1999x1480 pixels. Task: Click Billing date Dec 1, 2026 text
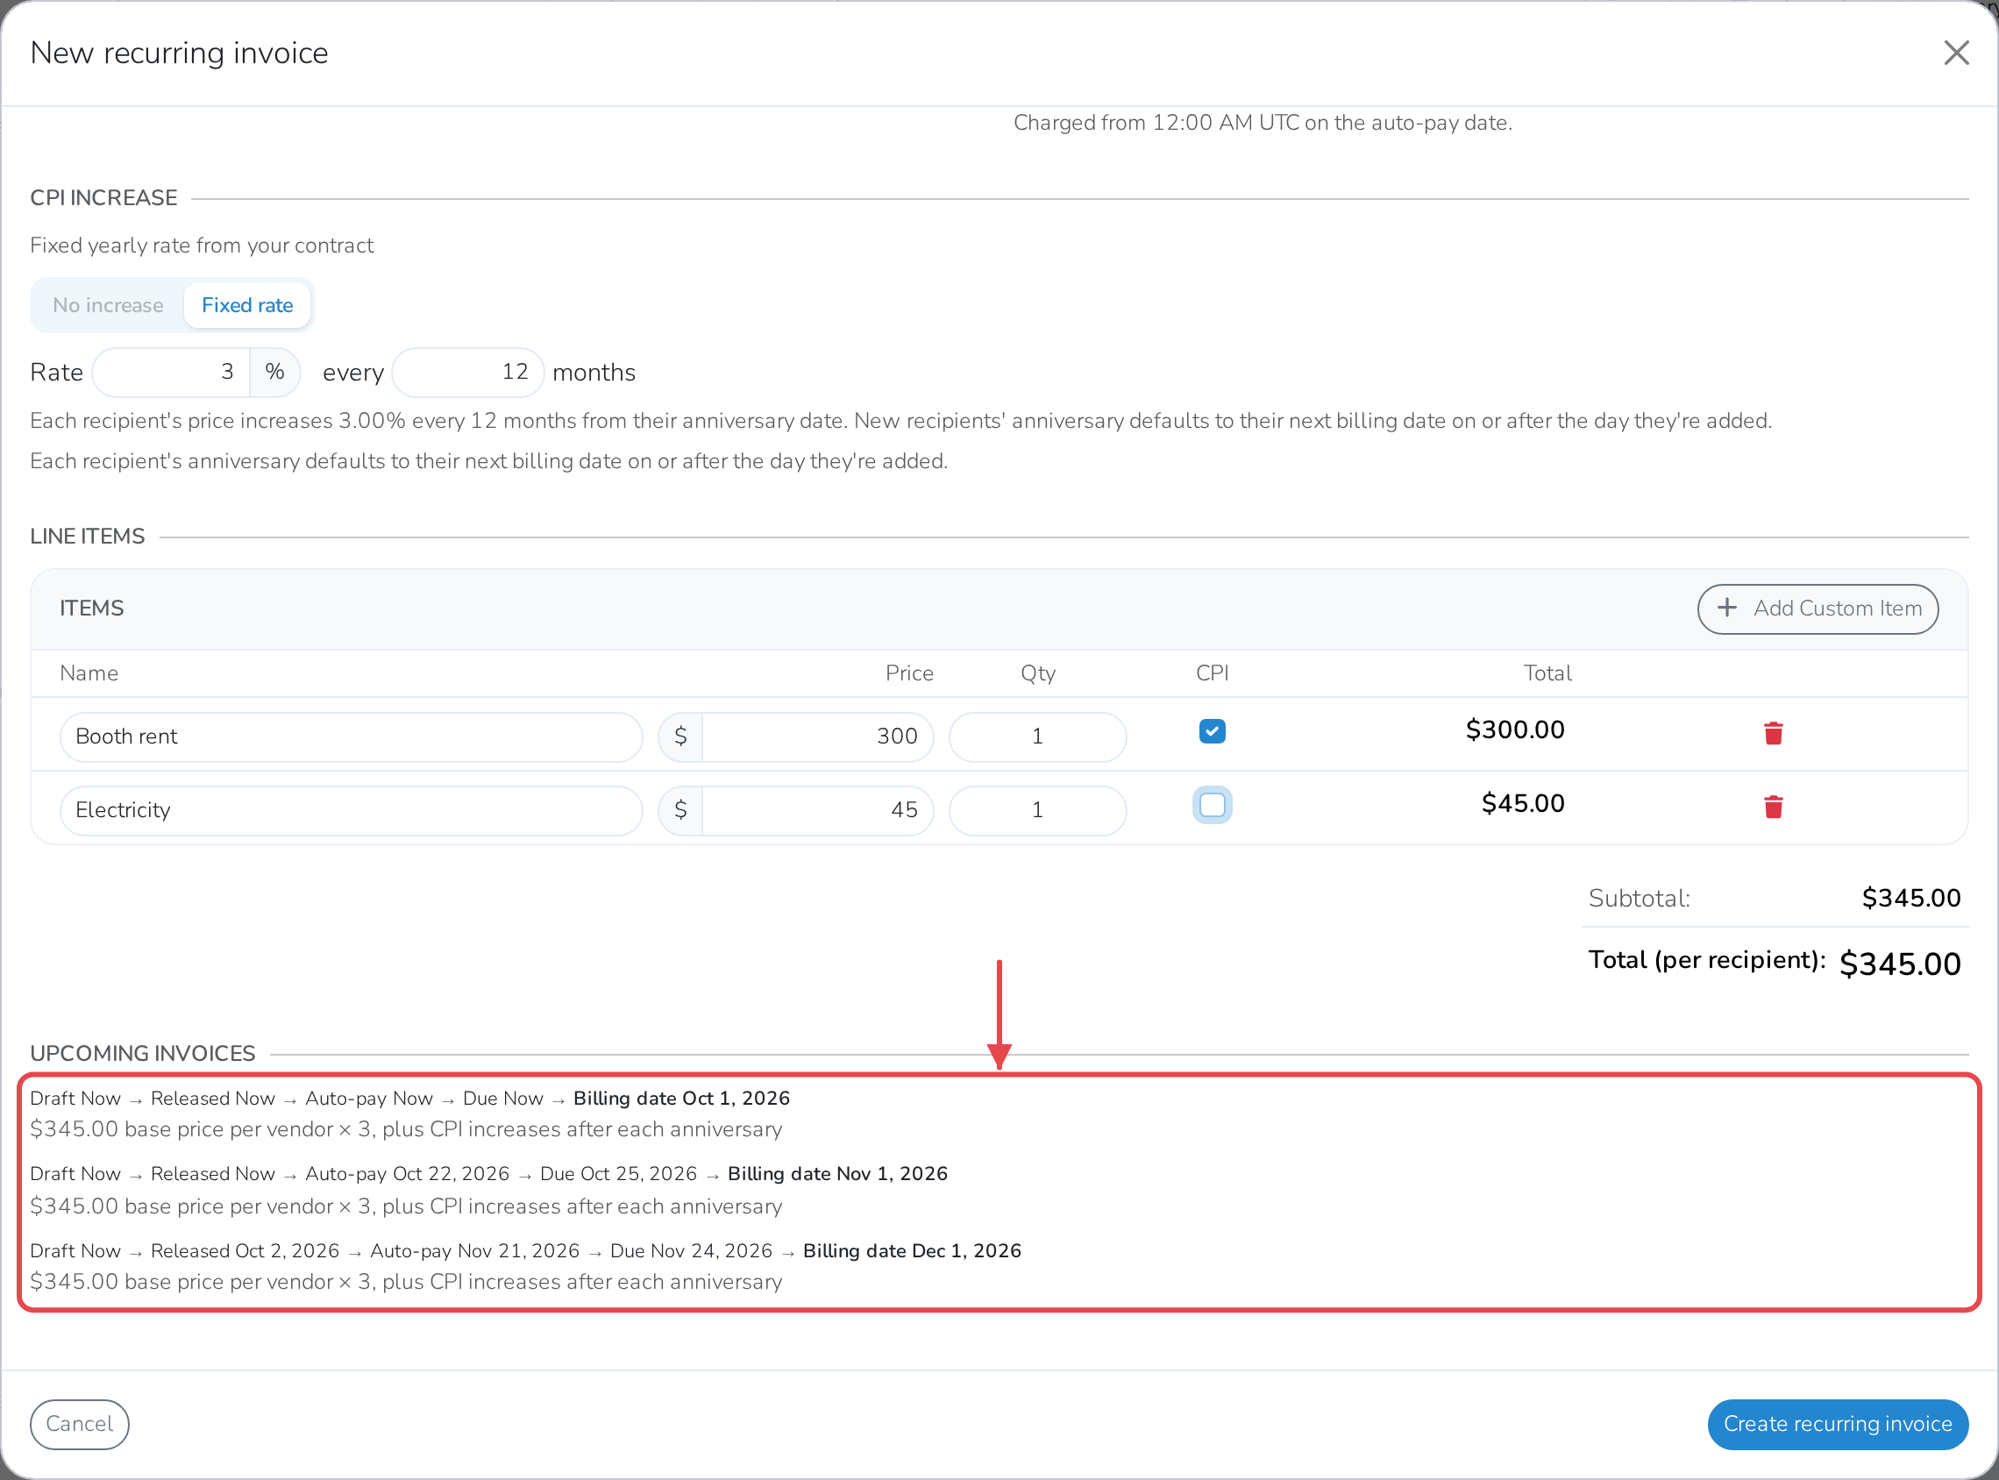[912, 1250]
